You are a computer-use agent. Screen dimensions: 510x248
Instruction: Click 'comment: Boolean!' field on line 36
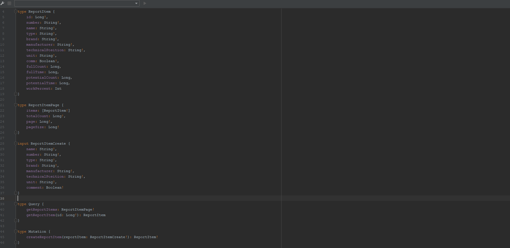pos(45,188)
